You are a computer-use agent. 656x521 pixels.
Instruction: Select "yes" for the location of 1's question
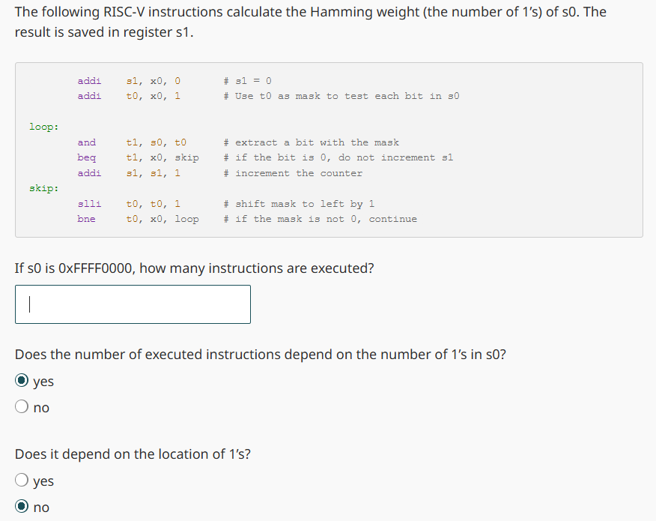click(x=22, y=481)
